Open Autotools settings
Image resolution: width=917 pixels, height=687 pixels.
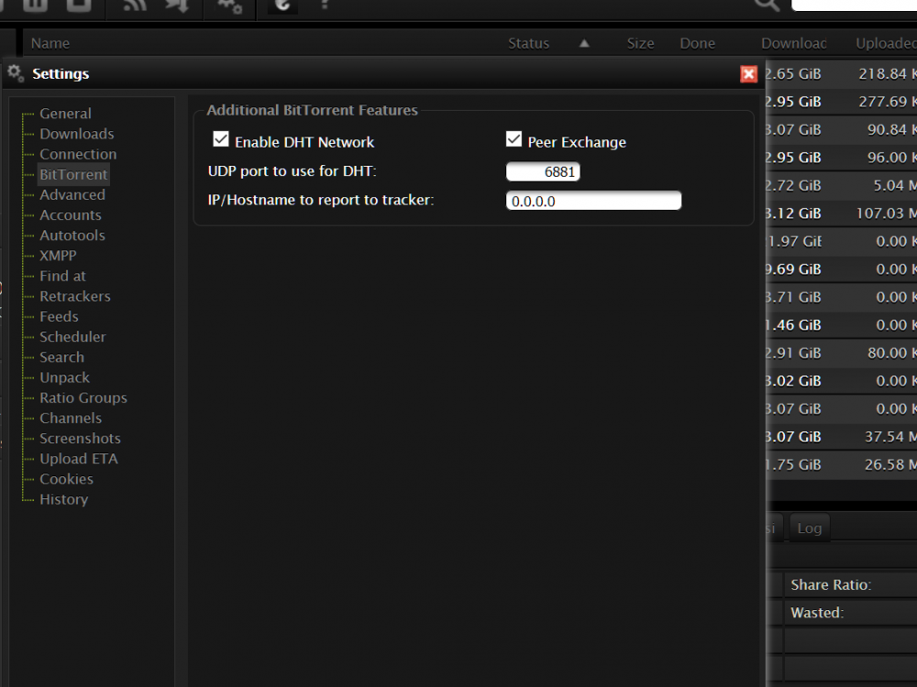point(72,235)
